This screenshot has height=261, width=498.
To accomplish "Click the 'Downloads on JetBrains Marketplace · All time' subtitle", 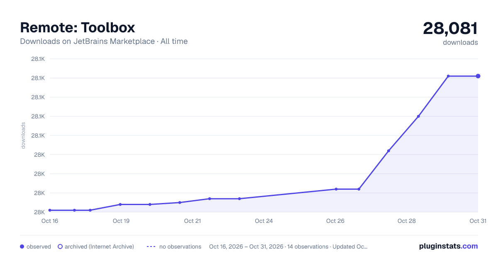I will tap(104, 41).
